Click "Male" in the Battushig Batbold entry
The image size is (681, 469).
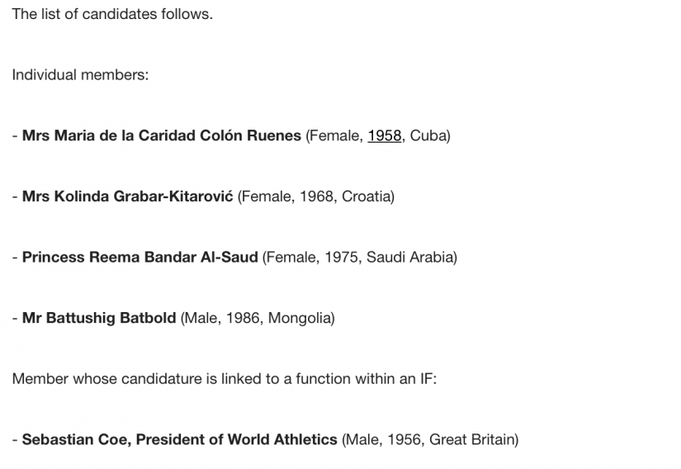[201, 318]
